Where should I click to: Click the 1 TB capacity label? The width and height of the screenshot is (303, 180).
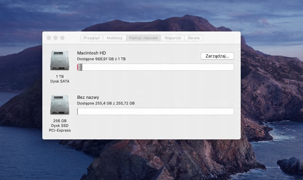(x=60, y=76)
